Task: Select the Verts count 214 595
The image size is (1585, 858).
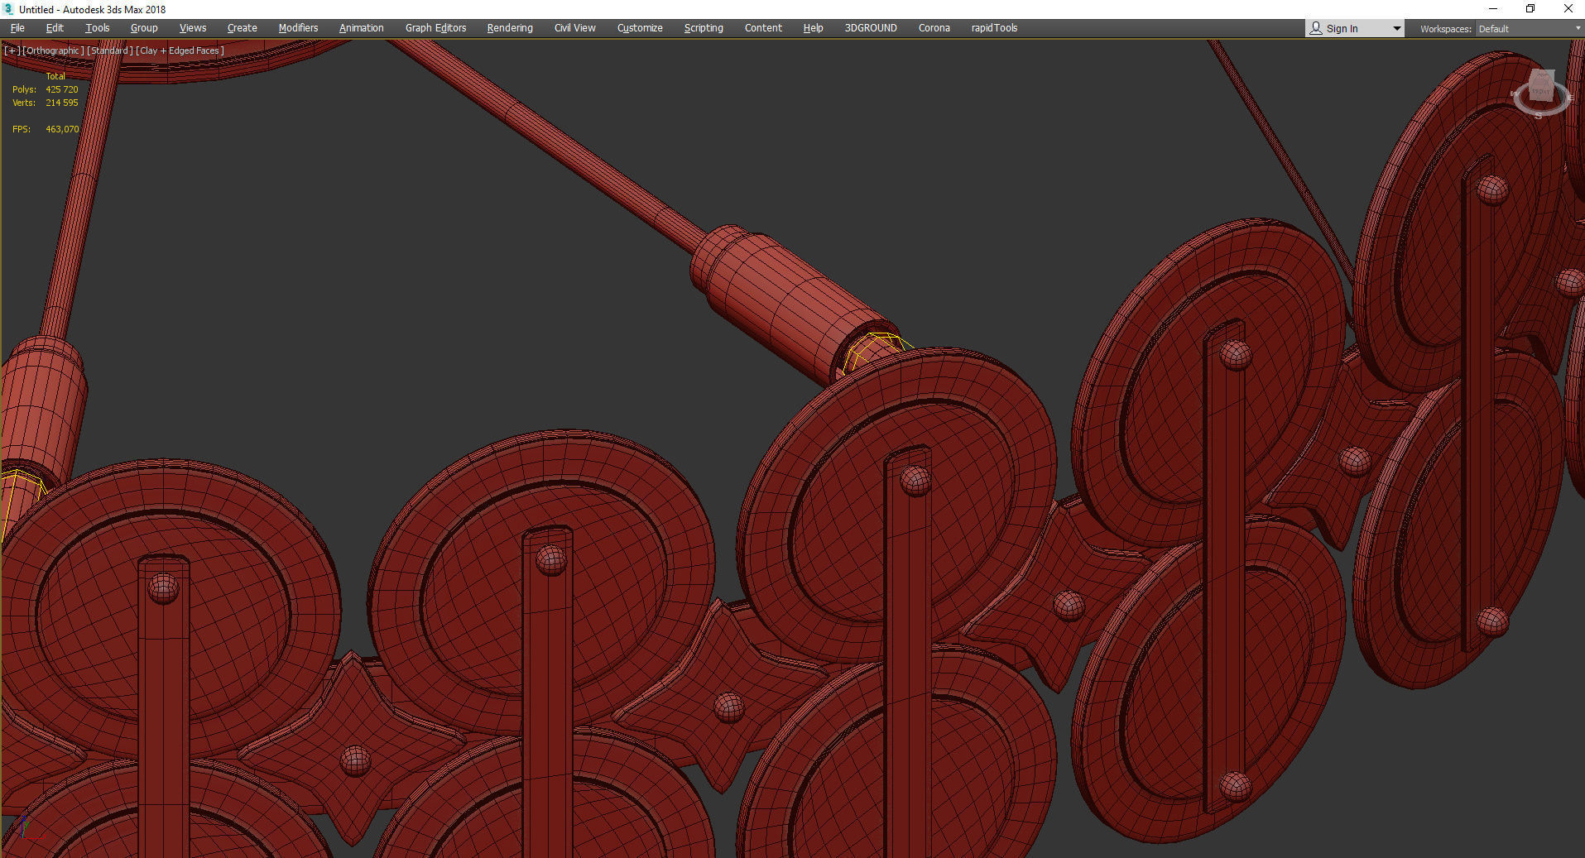Action: tap(62, 103)
